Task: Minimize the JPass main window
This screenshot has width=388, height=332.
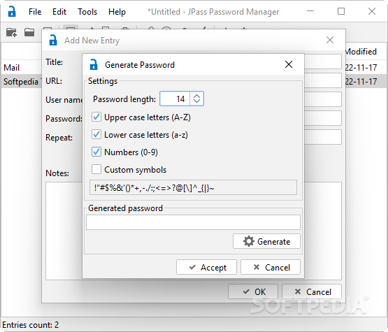Action: (x=310, y=11)
